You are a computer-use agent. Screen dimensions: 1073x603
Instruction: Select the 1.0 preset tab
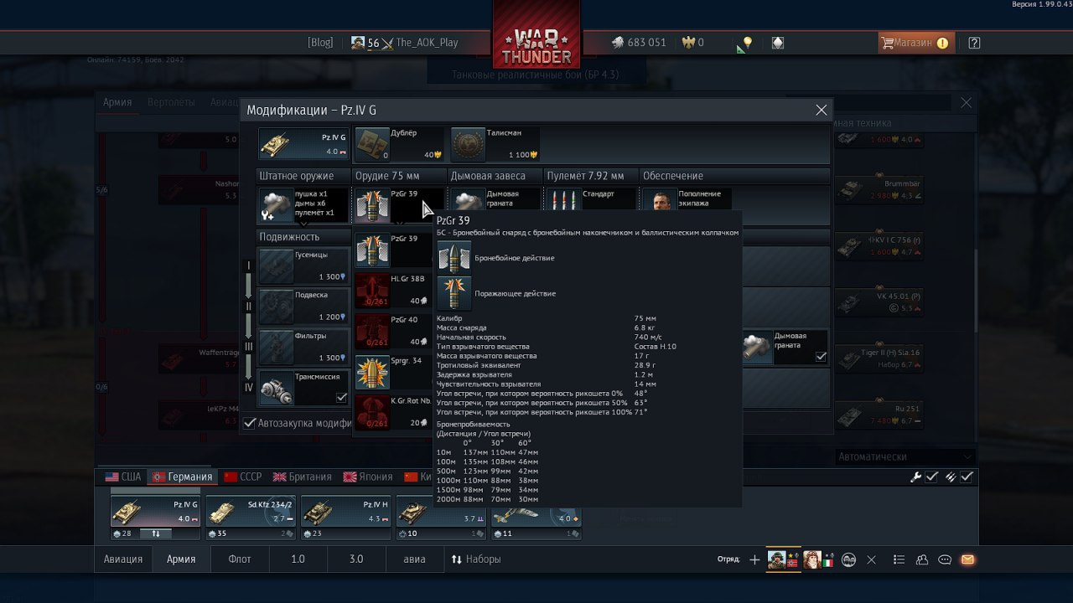298,559
